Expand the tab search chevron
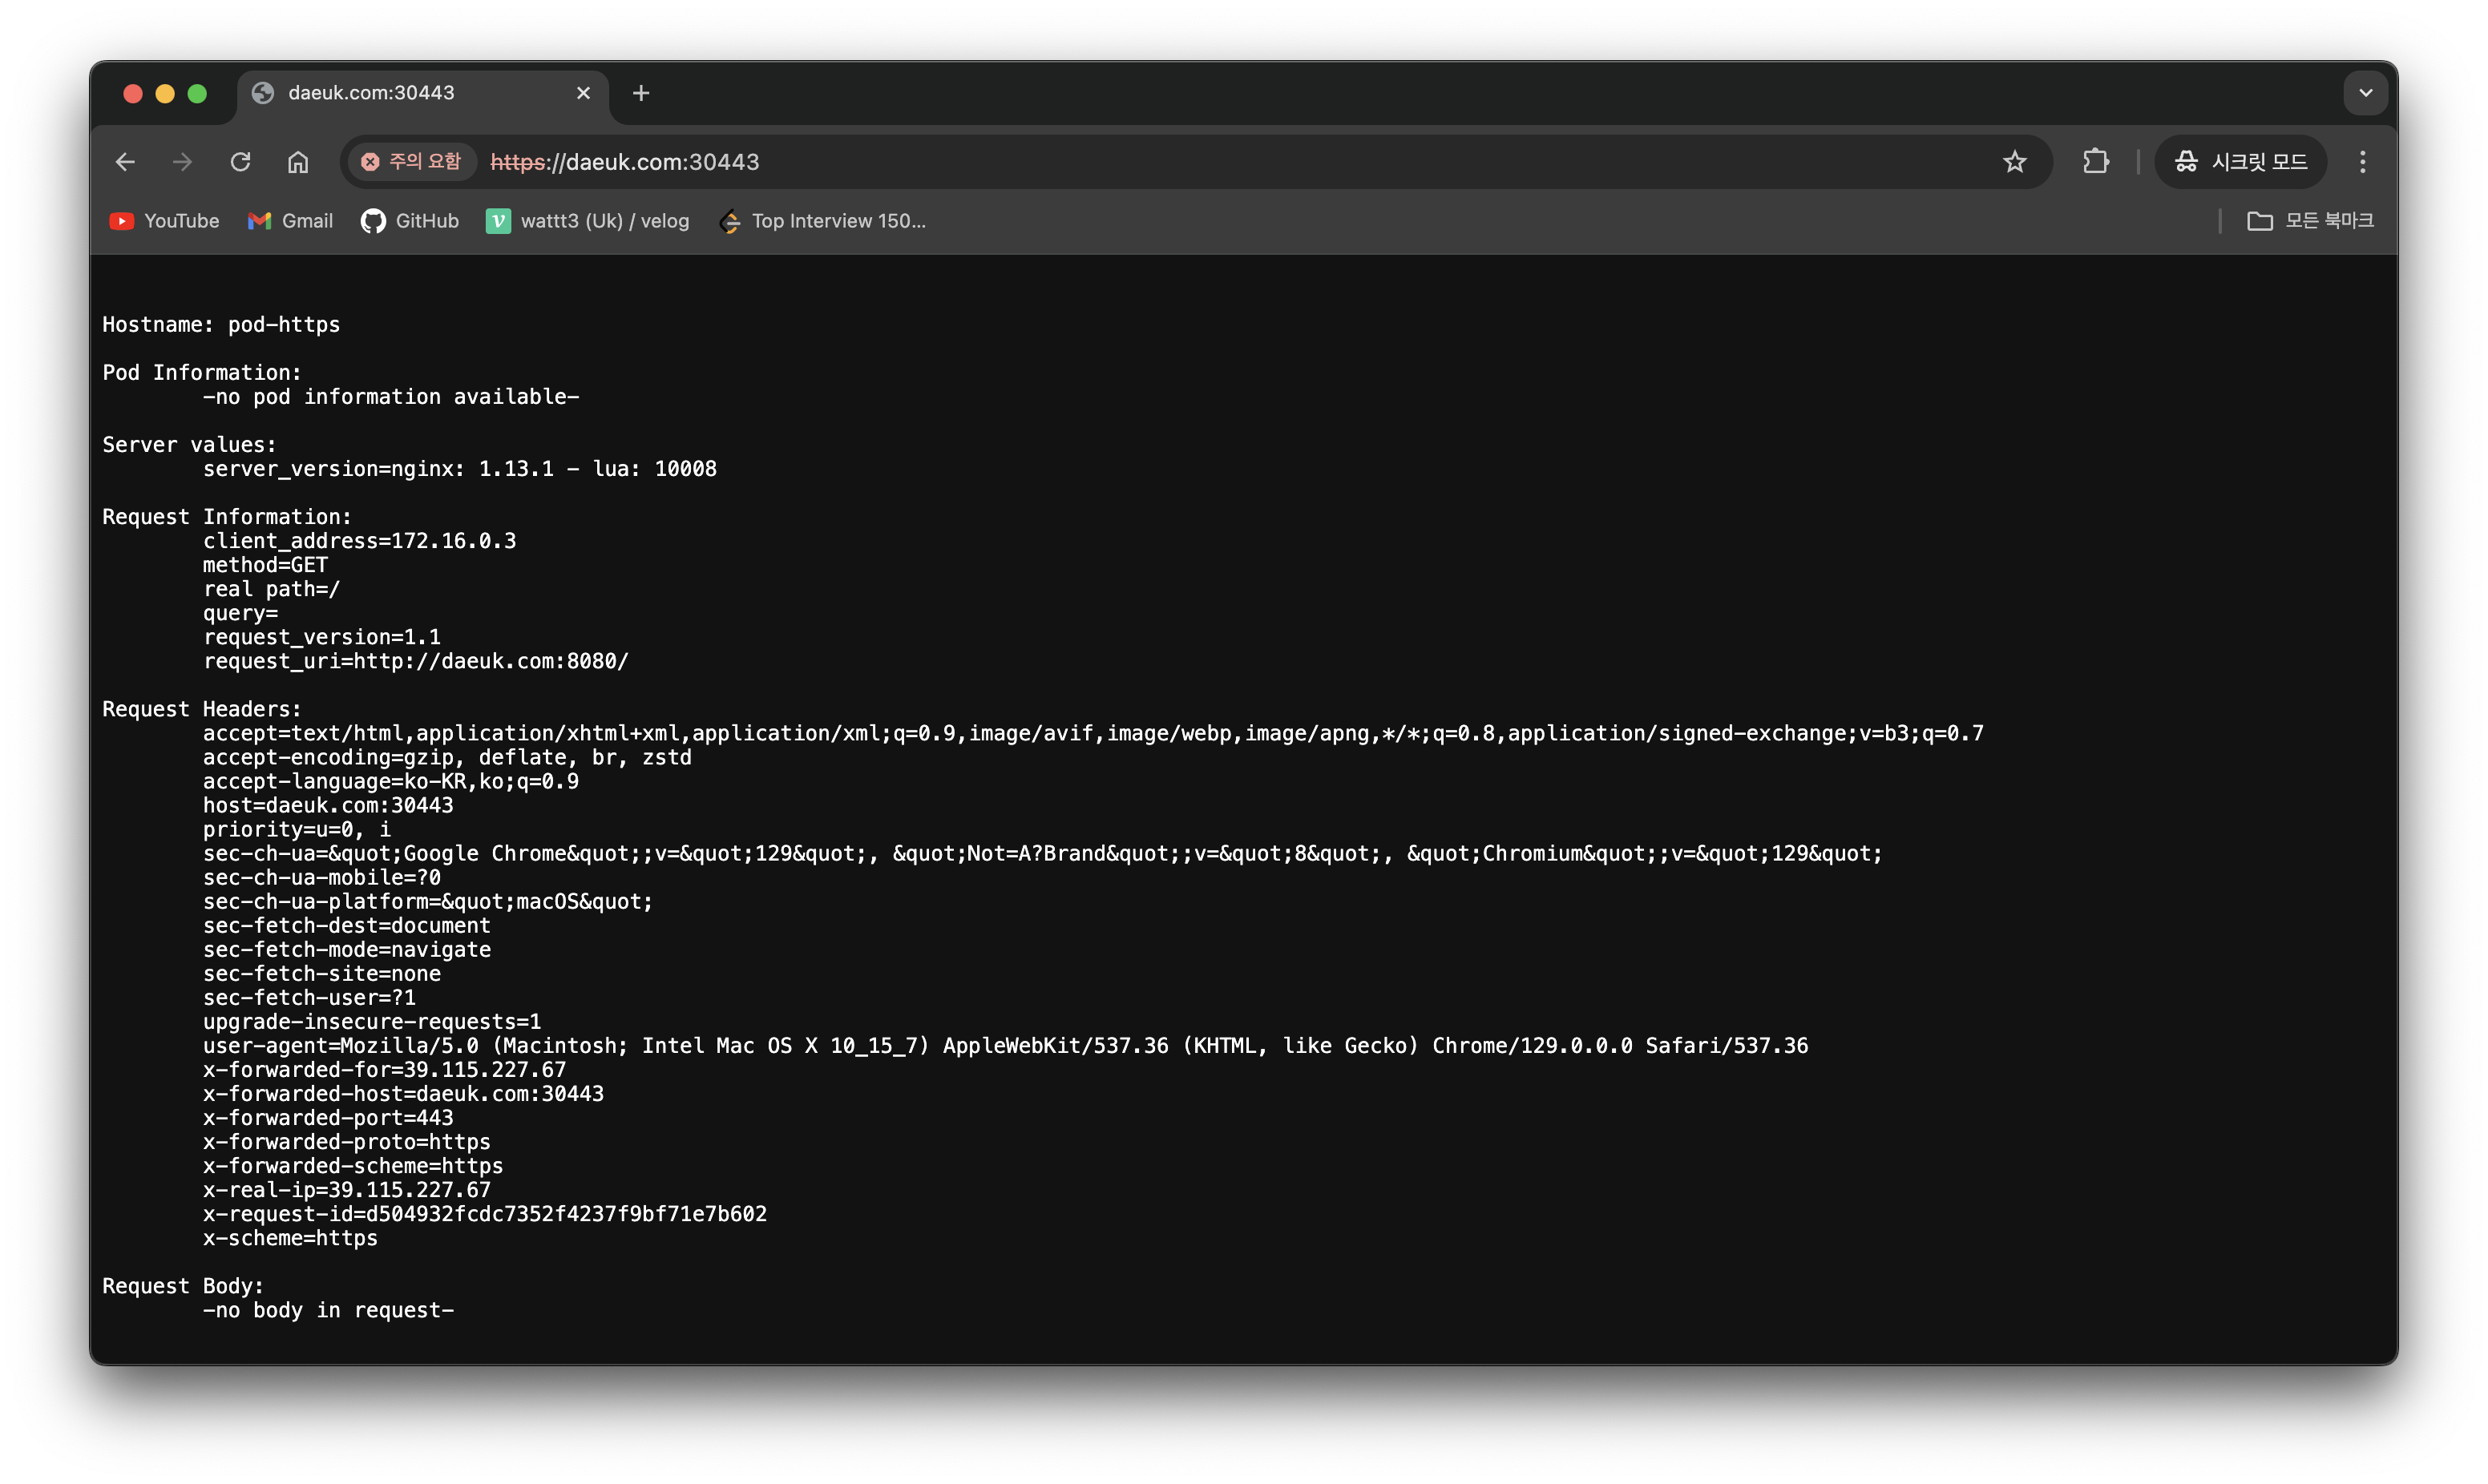 pyautogui.click(x=2365, y=93)
